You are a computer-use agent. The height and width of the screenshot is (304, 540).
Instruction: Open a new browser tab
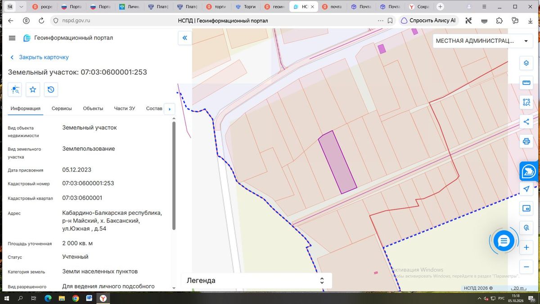pos(440,7)
